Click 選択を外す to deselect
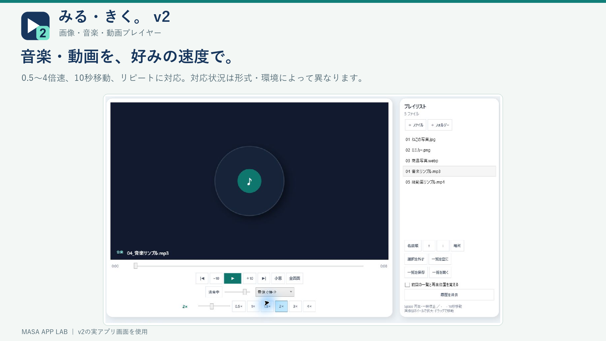Viewport: 606px width, 341px height. pos(416,259)
